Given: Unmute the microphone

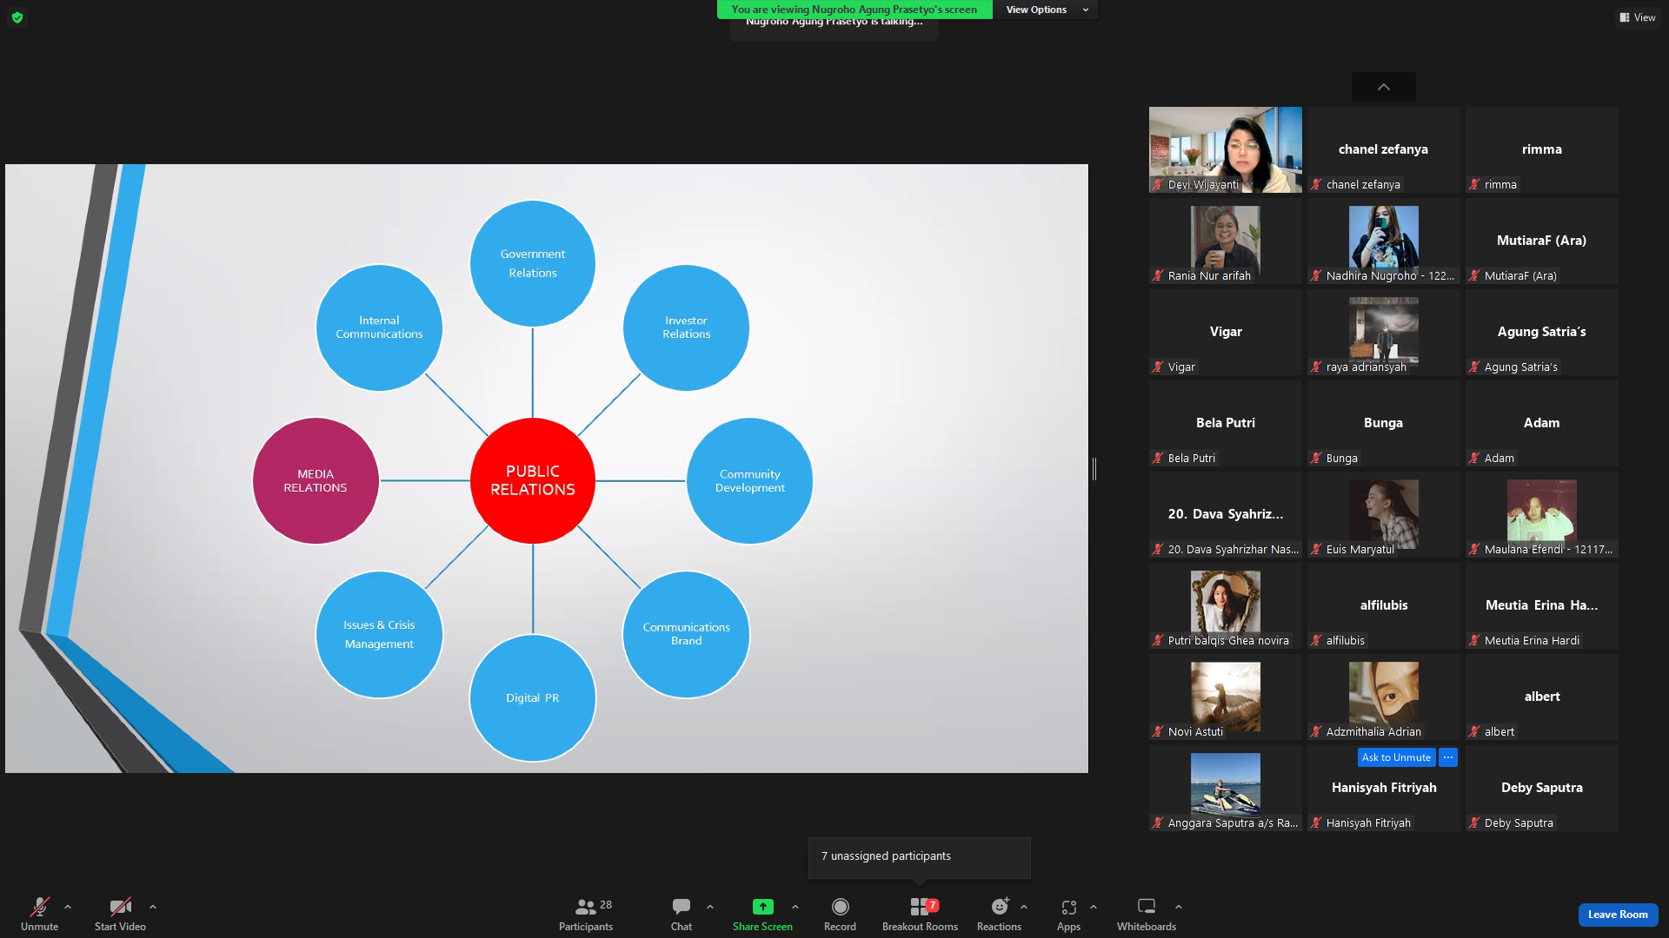Looking at the screenshot, I should pos(39,914).
